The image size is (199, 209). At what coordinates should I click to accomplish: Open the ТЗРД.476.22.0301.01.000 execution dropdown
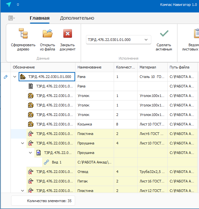(146, 40)
